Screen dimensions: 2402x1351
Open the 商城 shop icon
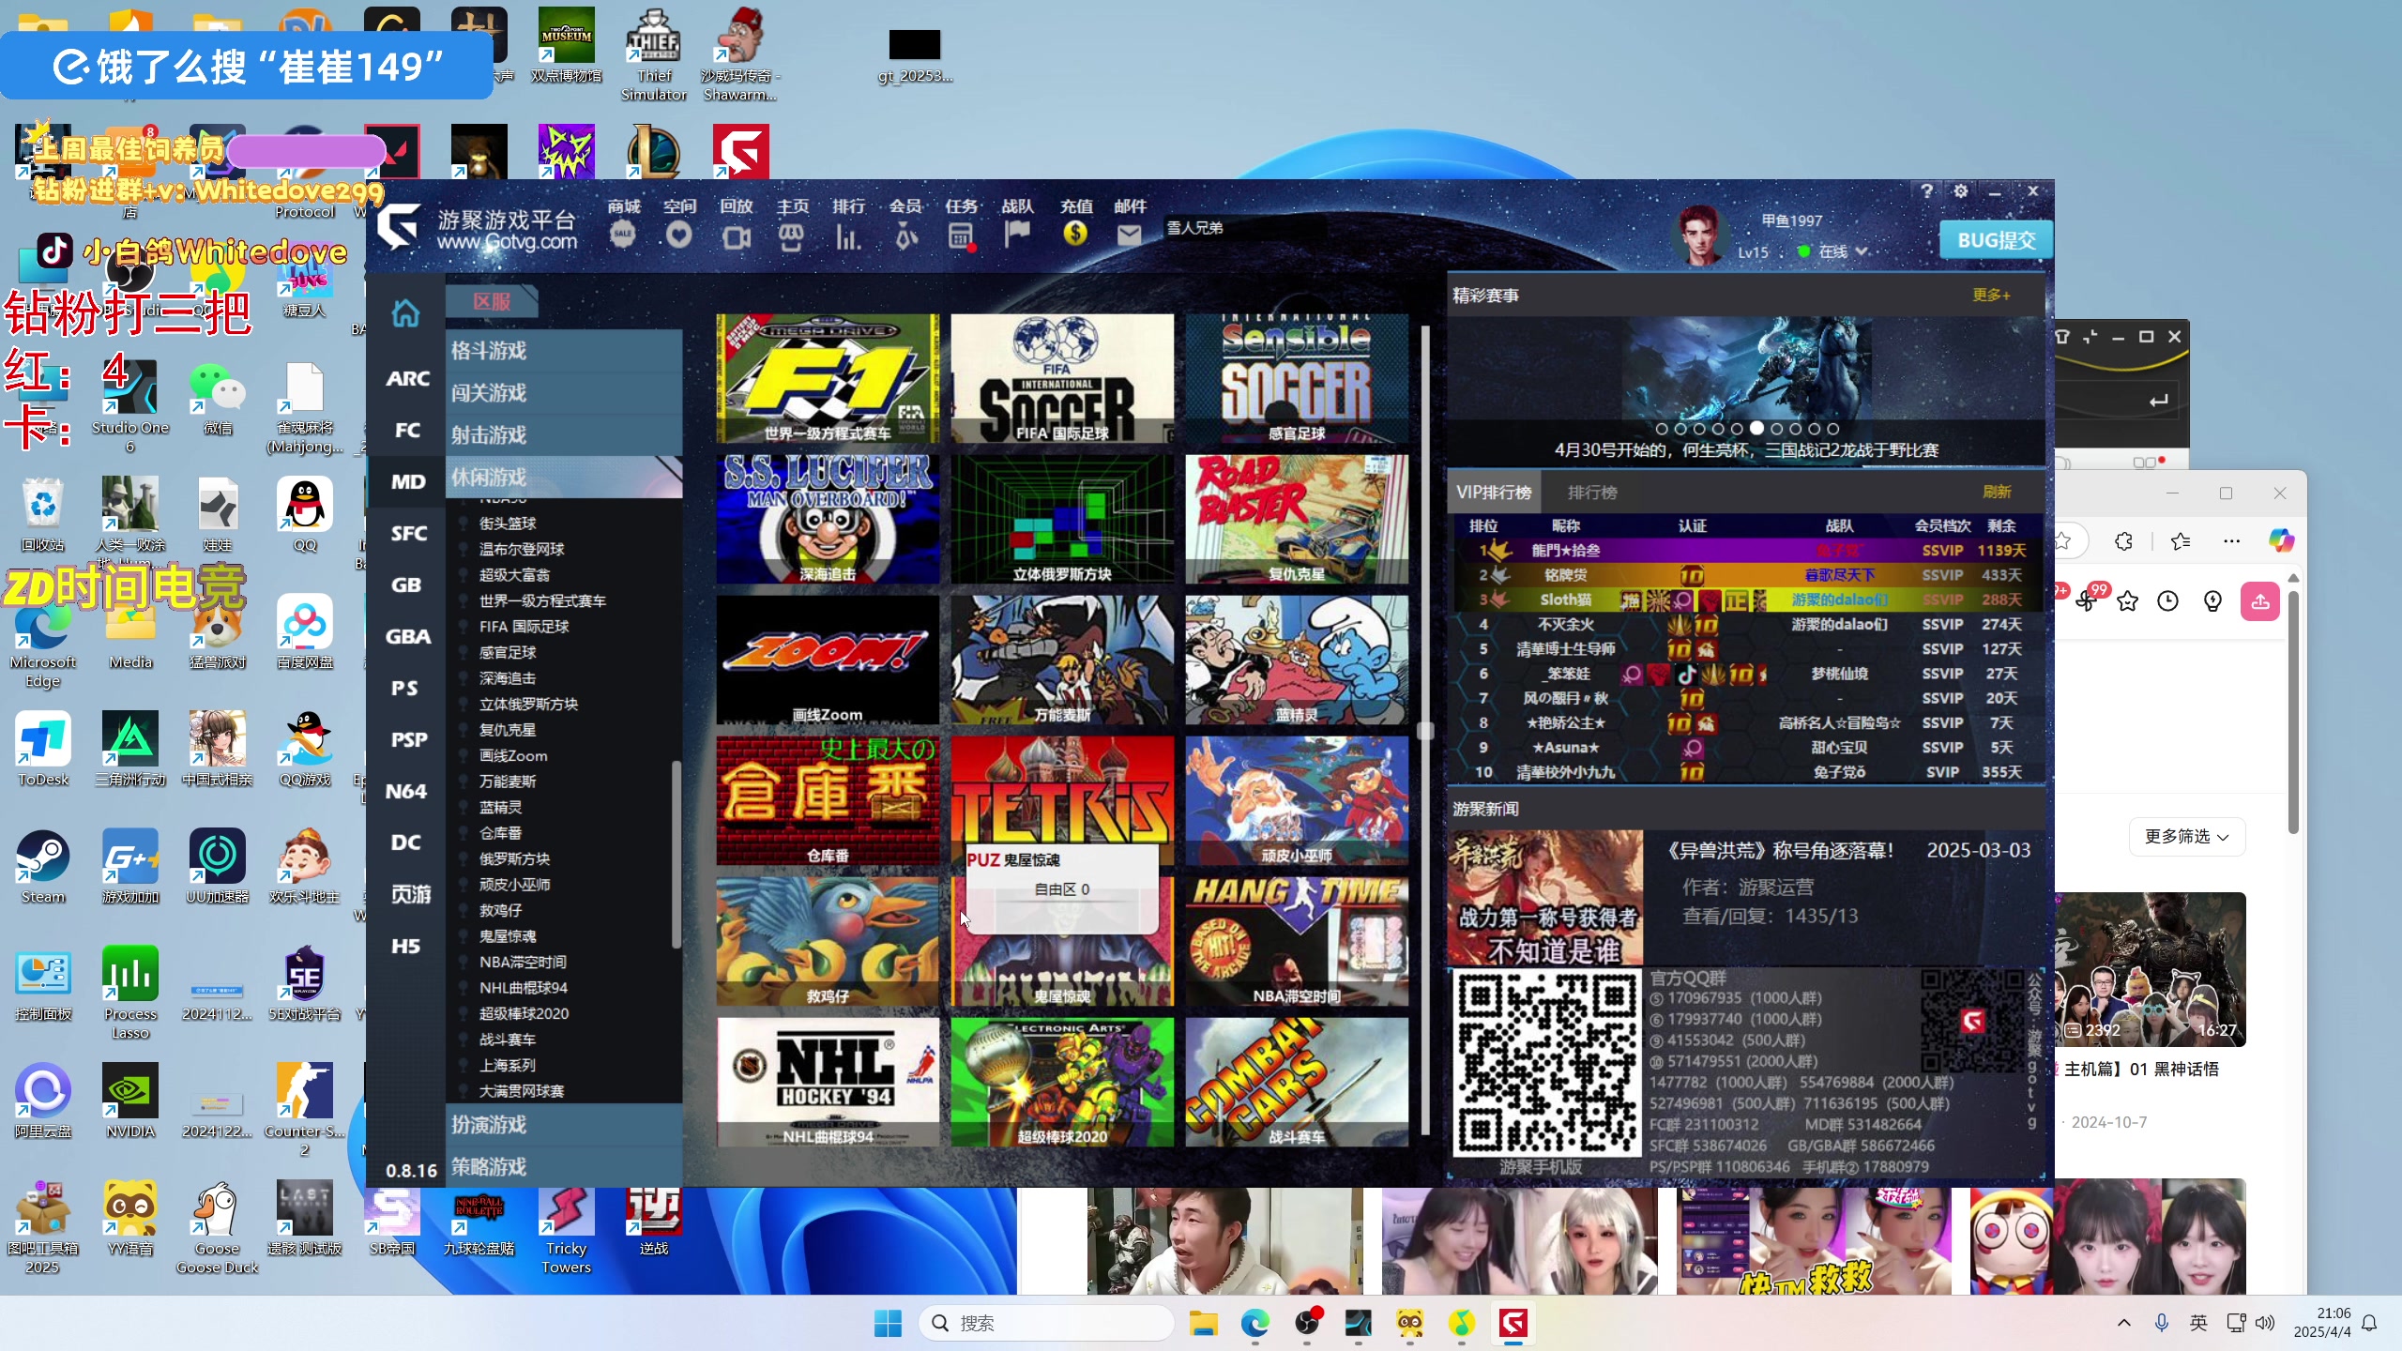pyautogui.click(x=623, y=235)
